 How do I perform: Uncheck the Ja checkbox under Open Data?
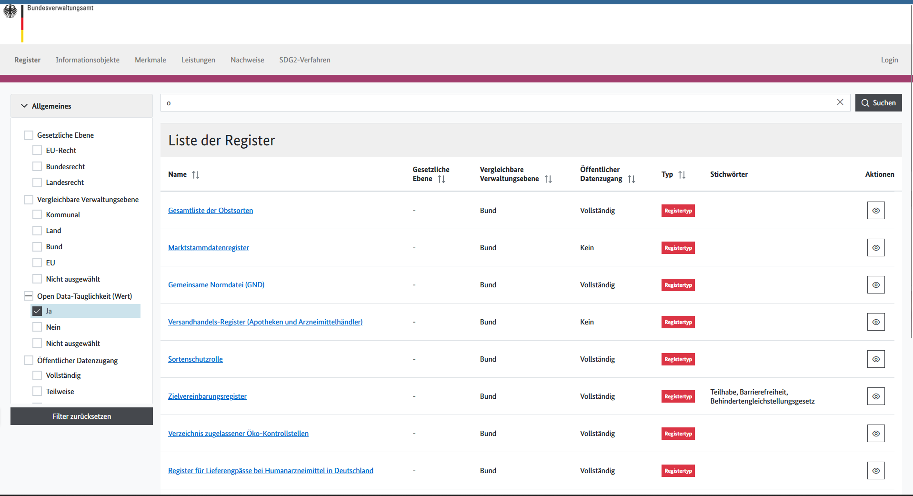point(37,311)
